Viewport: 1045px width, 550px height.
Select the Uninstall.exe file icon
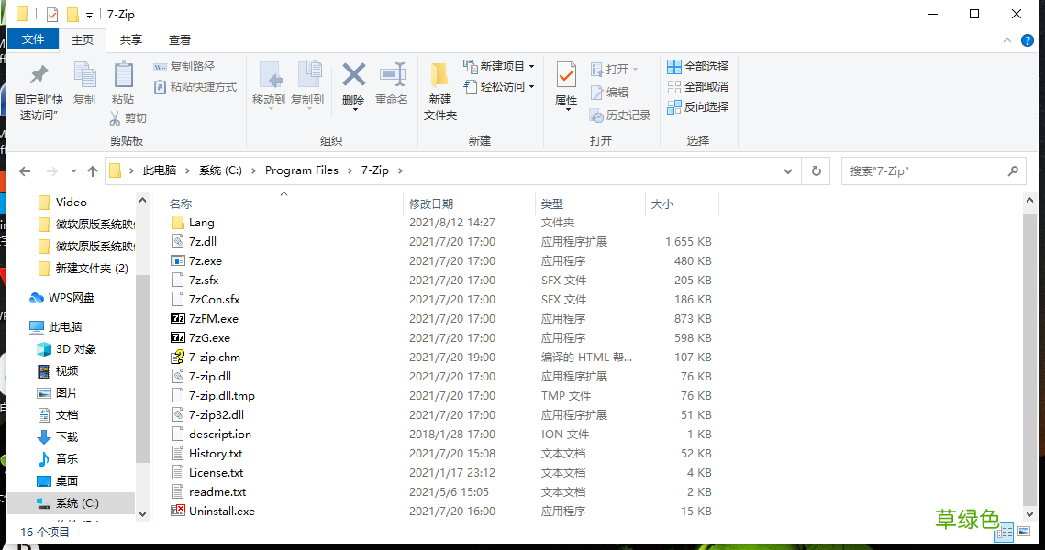(x=178, y=511)
